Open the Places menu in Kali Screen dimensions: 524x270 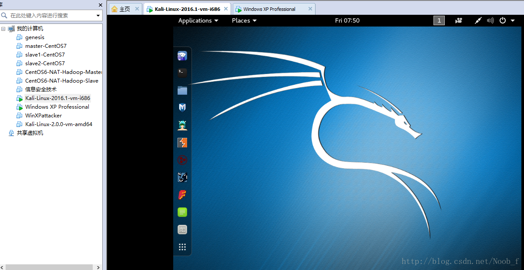pyautogui.click(x=244, y=20)
